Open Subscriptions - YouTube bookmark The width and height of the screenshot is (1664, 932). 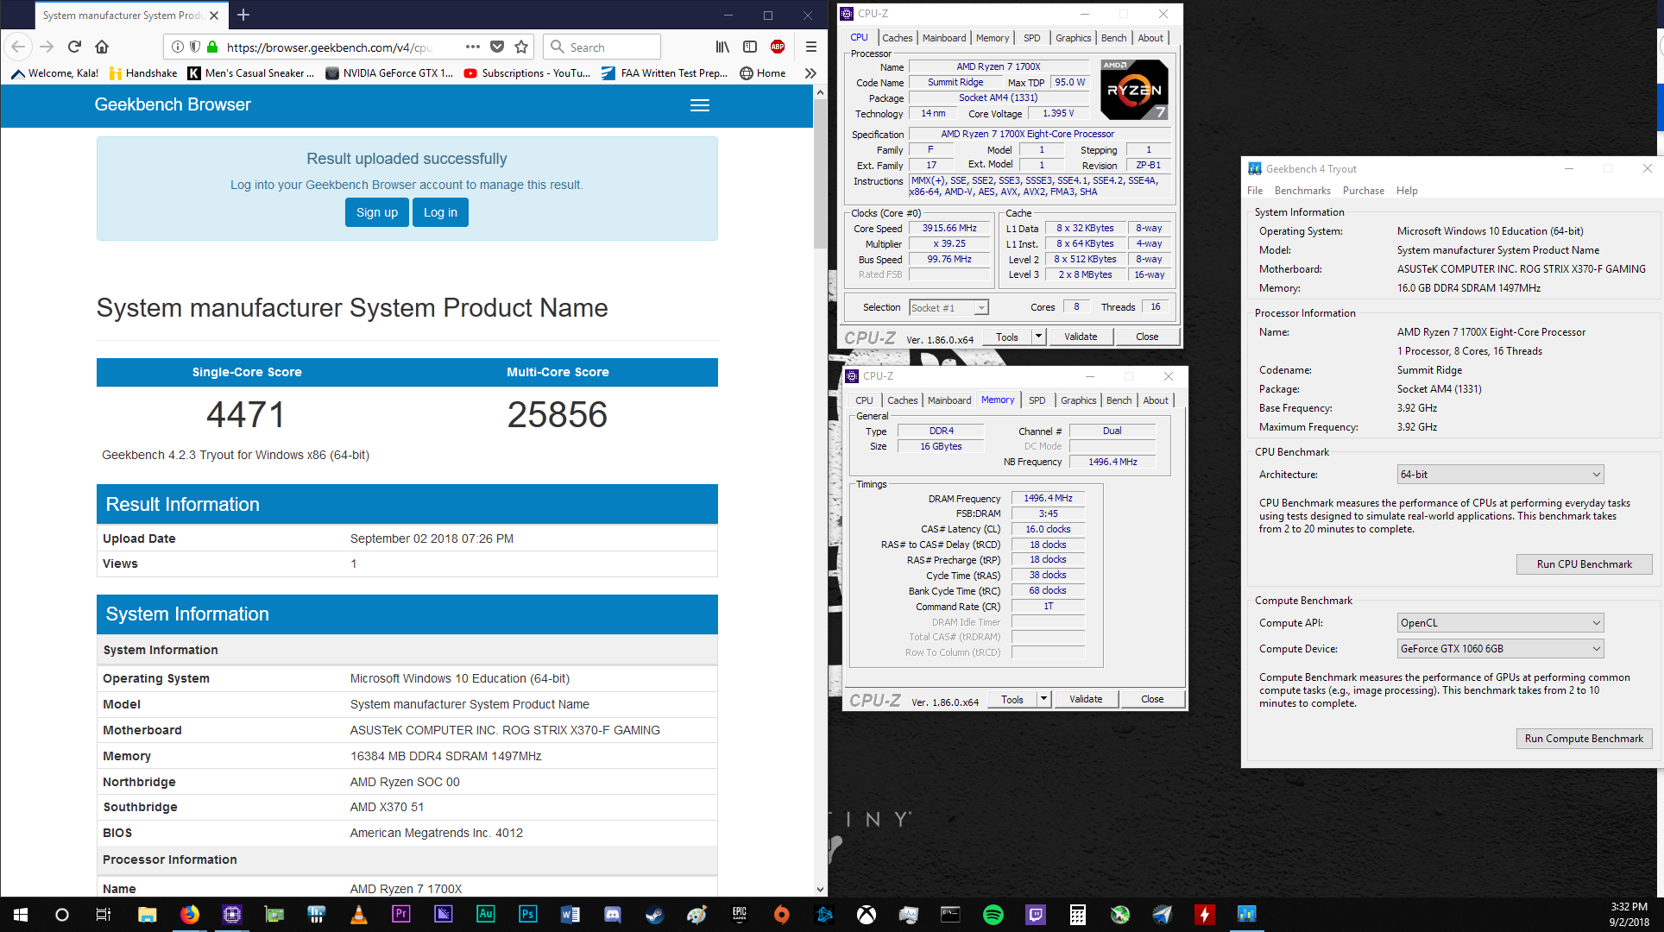pyautogui.click(x=526, y=73)
